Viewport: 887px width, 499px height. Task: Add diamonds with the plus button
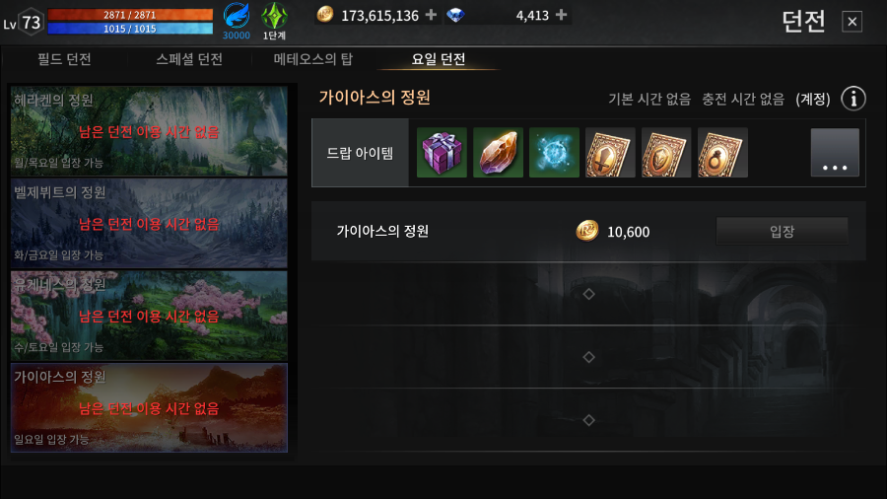coord(561,15)
